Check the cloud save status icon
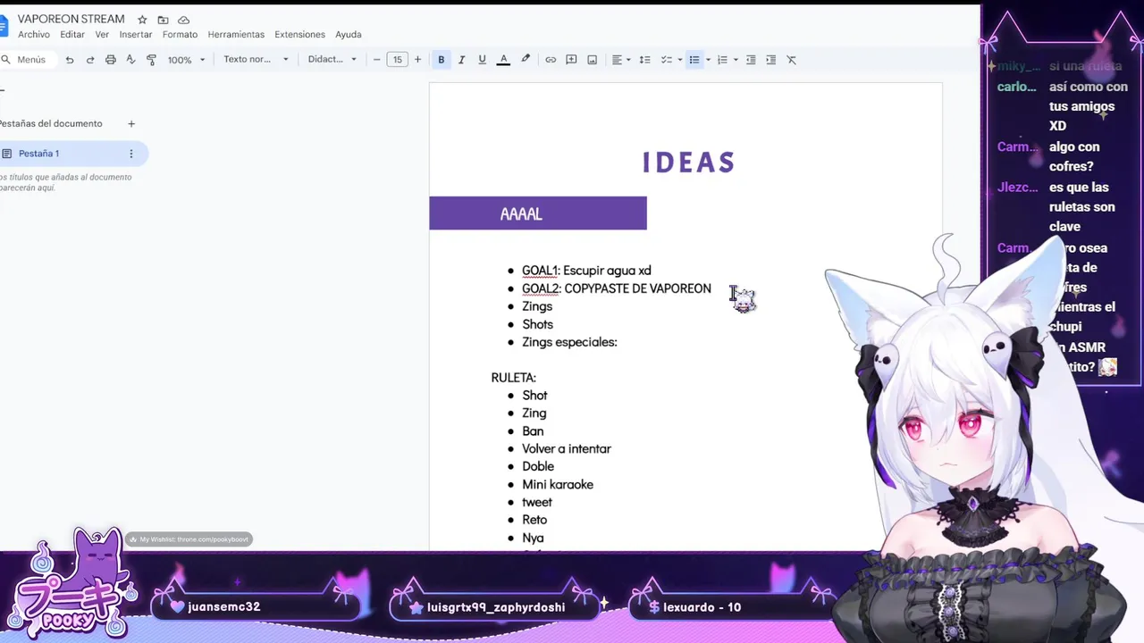Viewport: 1144px width, 643px height. tap(183, 20)
